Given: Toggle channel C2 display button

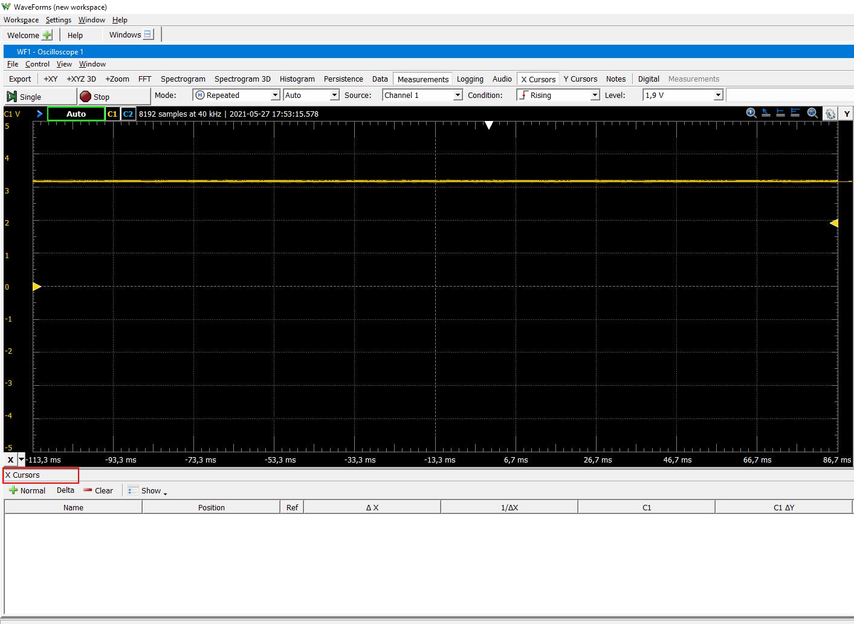Looking at the screenshot, I should point(128,114).
